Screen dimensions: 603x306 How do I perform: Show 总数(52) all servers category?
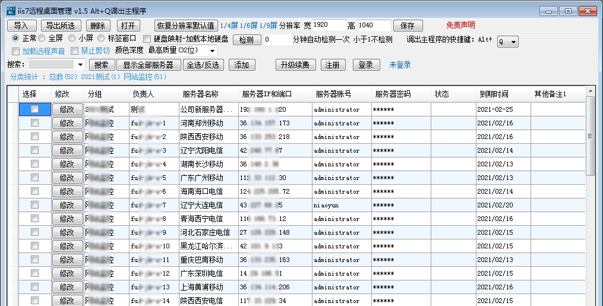point(63,77)
